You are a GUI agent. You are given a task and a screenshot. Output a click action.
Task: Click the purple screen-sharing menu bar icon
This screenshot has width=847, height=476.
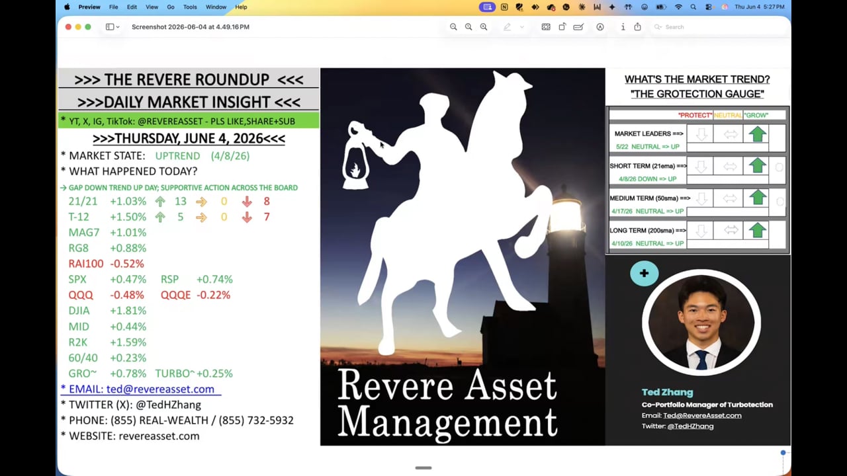pyautogui.click(x=488, y=7)
